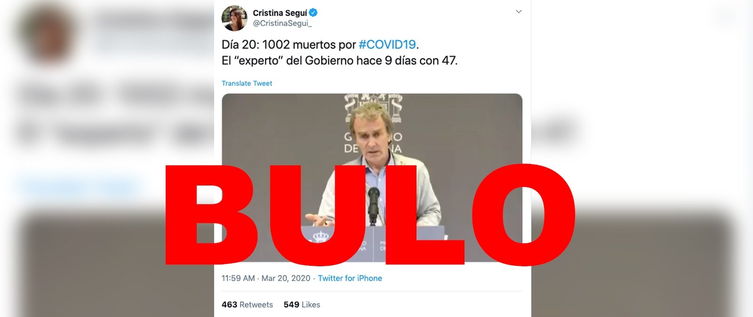Click the Cristina Seguí display name
The image size is (753, 317).
coord(280,13)
